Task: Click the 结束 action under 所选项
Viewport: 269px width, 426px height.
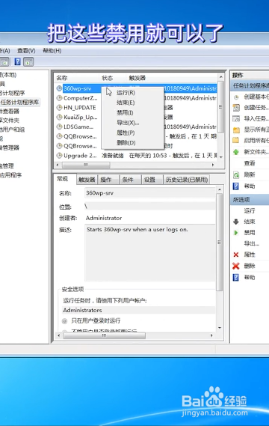Action: (x=250, y=222)
